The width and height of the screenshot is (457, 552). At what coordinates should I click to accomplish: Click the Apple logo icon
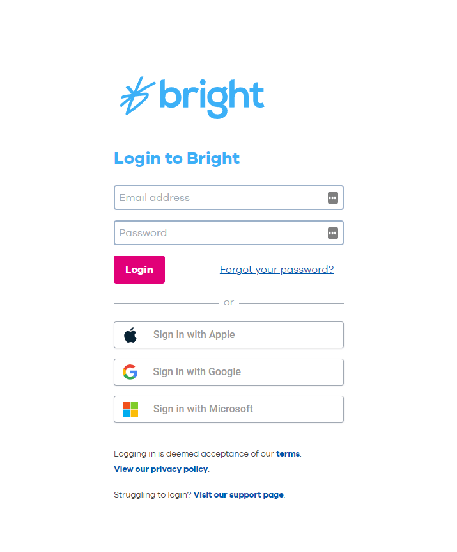click(x=130, y=334)
